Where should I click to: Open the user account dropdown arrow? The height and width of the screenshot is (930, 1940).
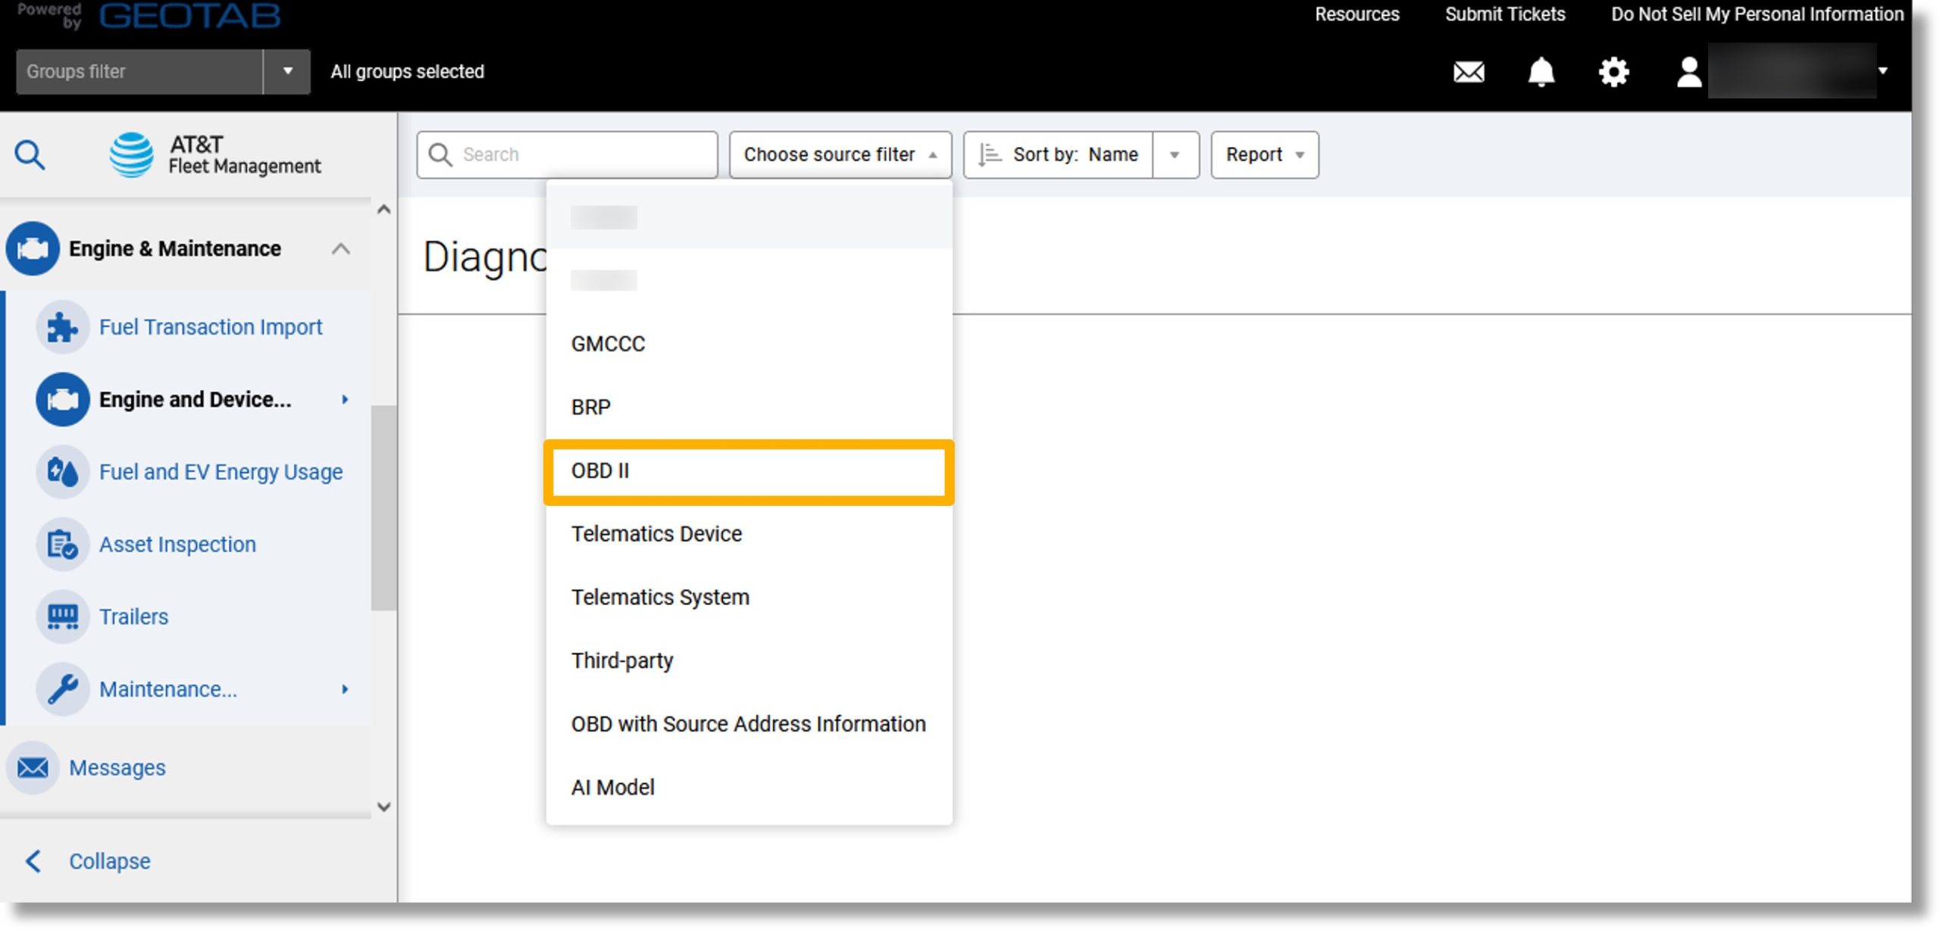[x=1883, y=71]
